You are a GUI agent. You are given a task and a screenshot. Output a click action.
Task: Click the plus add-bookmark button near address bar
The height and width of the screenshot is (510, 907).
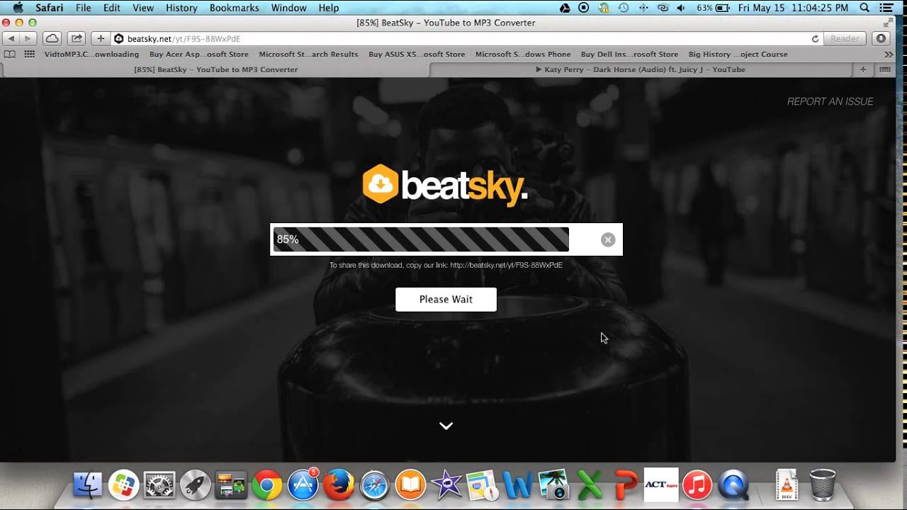pyautogui.click(x=101, y=38)
